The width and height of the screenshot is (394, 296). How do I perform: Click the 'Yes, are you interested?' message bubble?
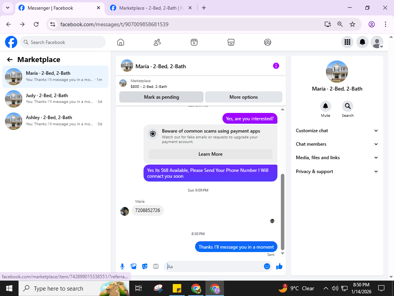click(x=250, y=119)
